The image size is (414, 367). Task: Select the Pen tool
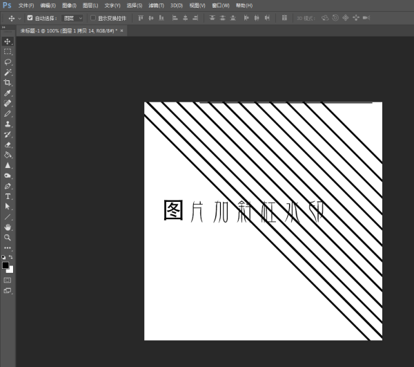coord(8,186)
